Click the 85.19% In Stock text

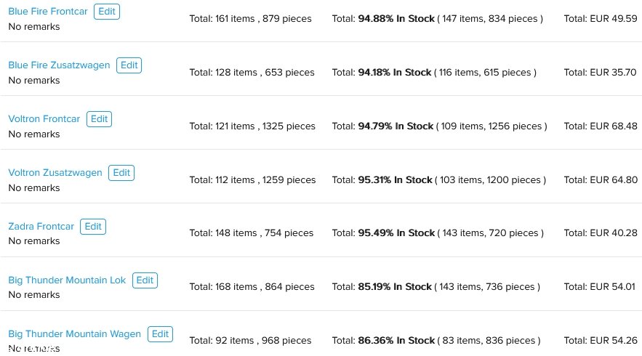[395, 287]
